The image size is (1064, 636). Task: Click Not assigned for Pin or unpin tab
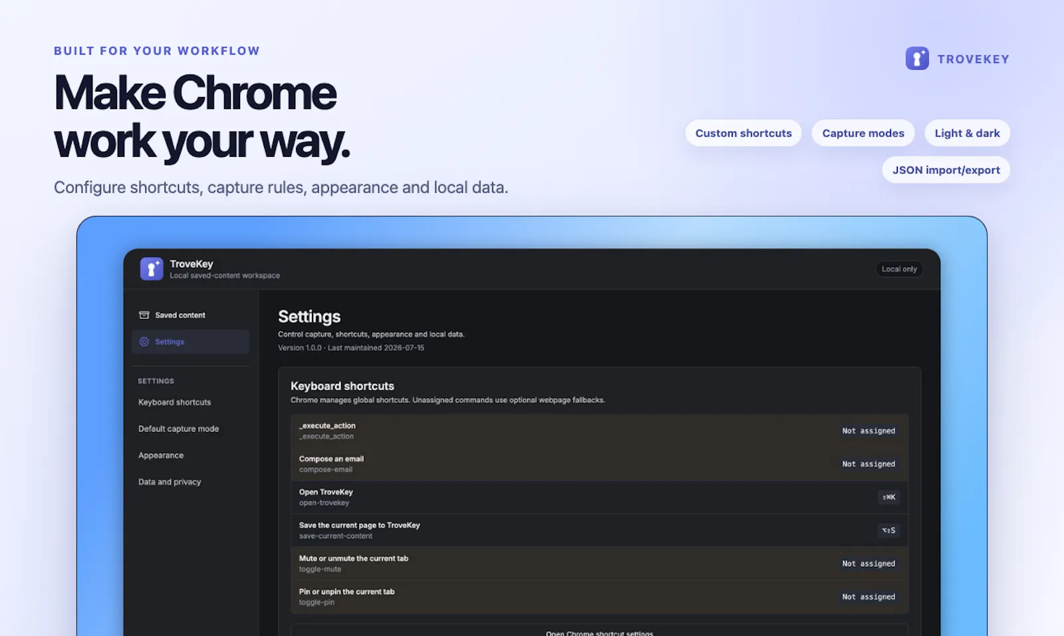coord(868,597)
